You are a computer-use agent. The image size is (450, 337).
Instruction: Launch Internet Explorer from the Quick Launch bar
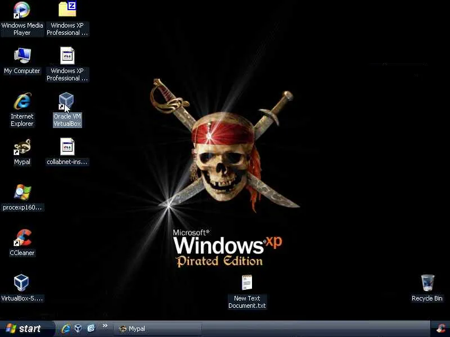click(x=66, y=329)
